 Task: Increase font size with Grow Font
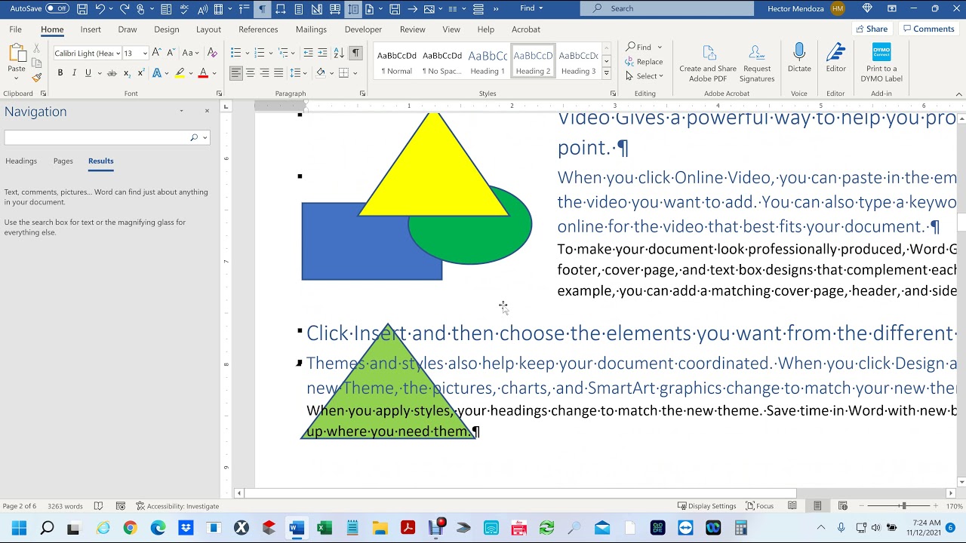click(x=156, y=53)
